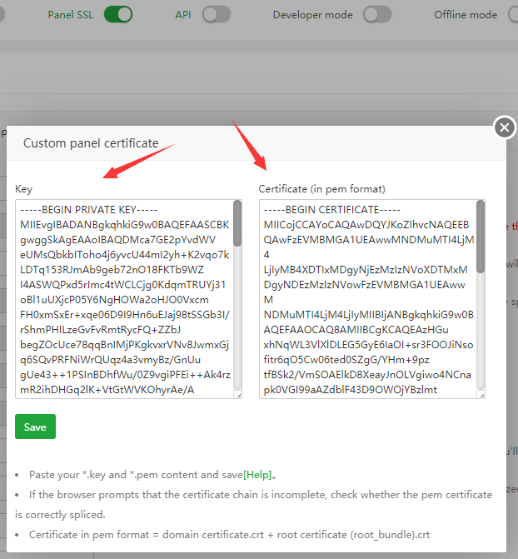
Task: Click the Panel SSL label
Action: click(x=71, y=15)
